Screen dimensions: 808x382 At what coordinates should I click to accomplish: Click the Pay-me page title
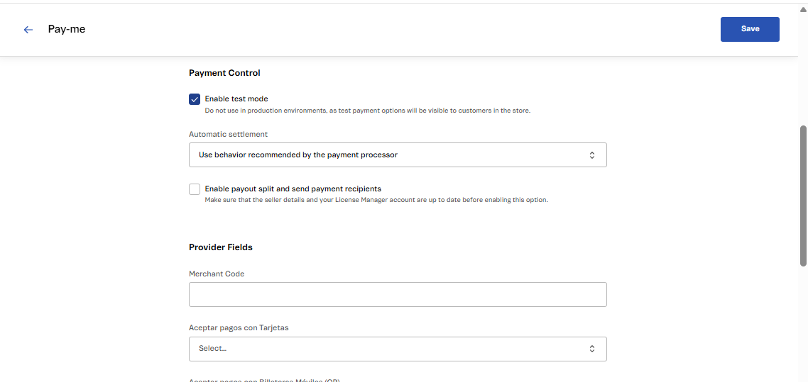pos(67,29)
